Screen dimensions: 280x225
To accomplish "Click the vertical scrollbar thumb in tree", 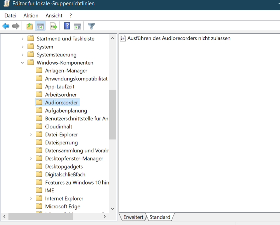I will (x=113, y=115).
